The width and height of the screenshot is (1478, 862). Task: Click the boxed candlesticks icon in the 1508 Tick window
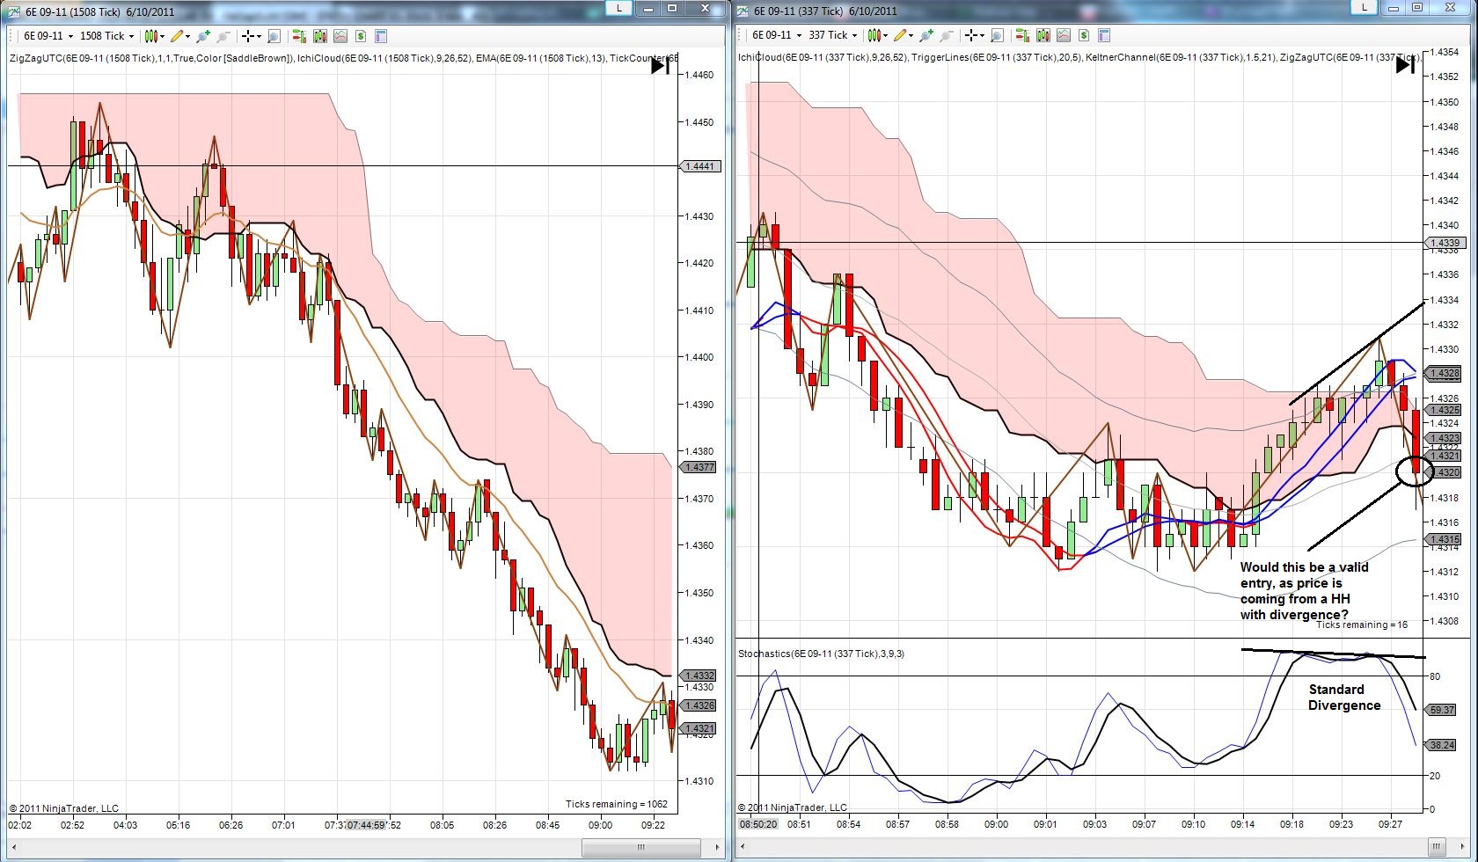[319, 36]
